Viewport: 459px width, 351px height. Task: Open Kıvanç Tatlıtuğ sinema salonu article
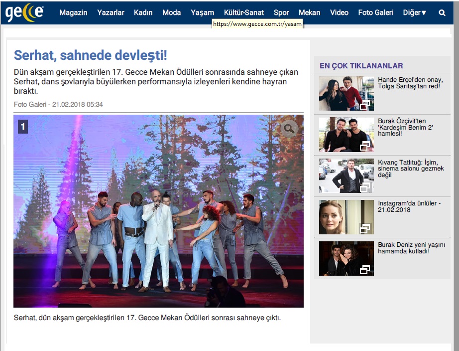coord(411,169)
